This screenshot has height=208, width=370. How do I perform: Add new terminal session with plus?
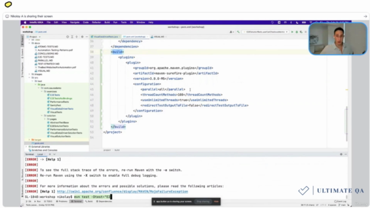50,154
